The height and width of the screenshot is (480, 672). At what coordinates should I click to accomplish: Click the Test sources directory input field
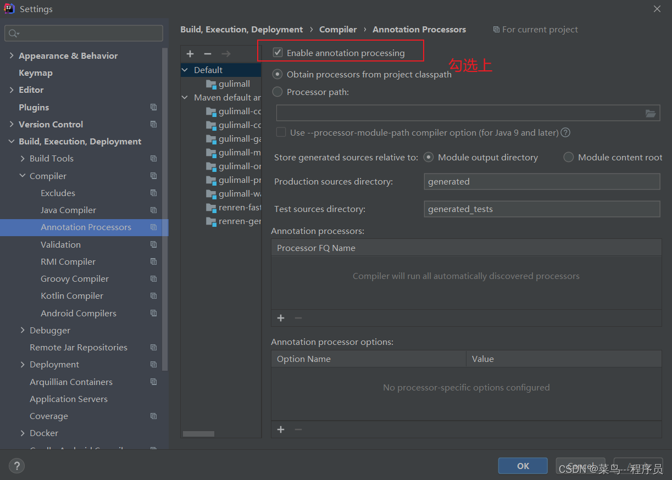[542, 209]
